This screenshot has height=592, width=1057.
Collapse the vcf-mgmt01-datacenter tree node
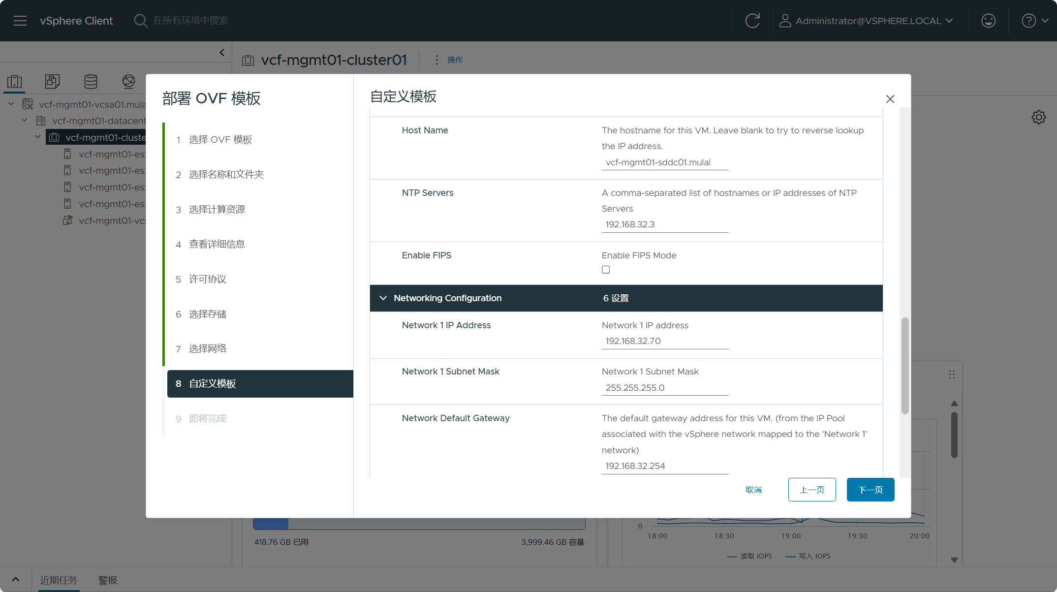coord(25,121)
